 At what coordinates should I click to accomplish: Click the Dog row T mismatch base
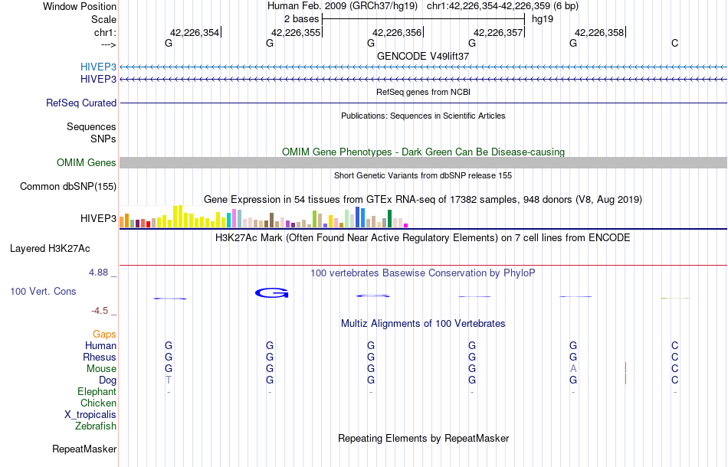point(169,380)
